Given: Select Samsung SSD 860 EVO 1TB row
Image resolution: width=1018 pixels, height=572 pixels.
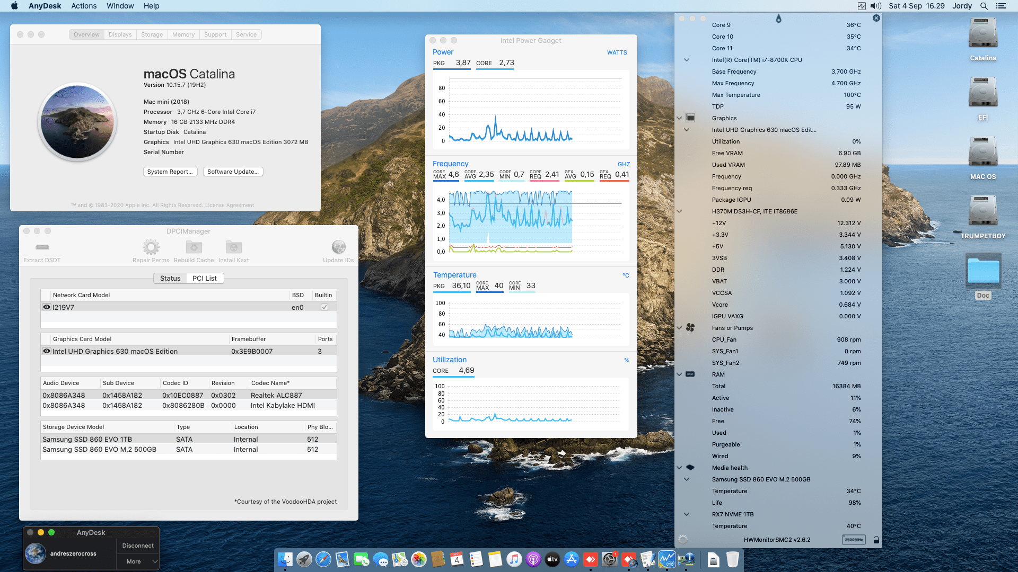Looking at the screenshot, I should [189, 439].
